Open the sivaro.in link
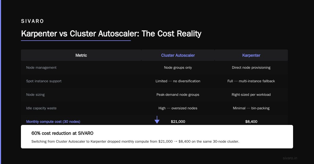Screen dimensions: 314x164 [x=290, y=158]
